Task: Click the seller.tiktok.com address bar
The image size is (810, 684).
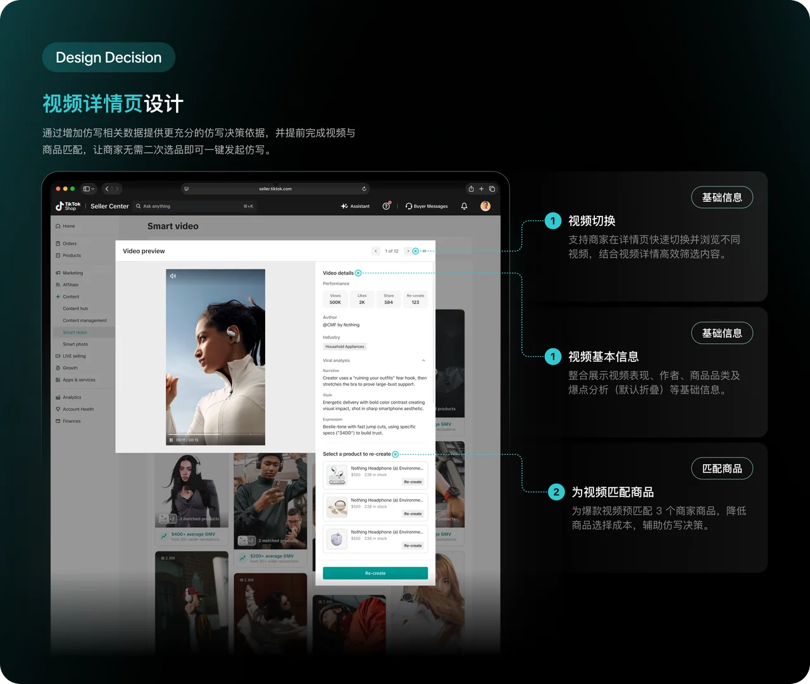Action: point(275,189)
